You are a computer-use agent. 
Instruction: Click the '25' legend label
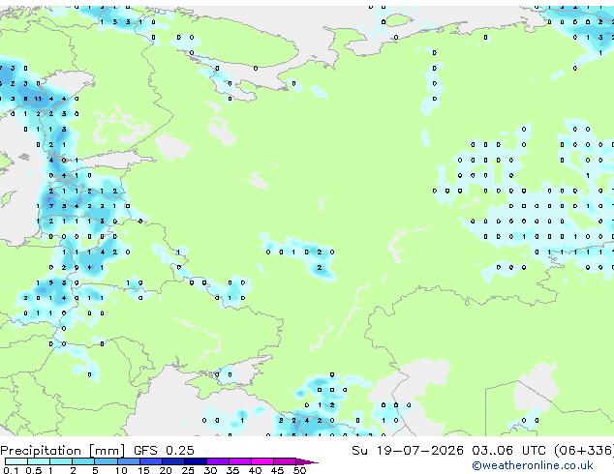click(188, 470)
